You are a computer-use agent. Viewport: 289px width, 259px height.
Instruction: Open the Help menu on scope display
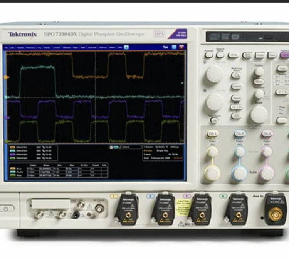[120, 48]
